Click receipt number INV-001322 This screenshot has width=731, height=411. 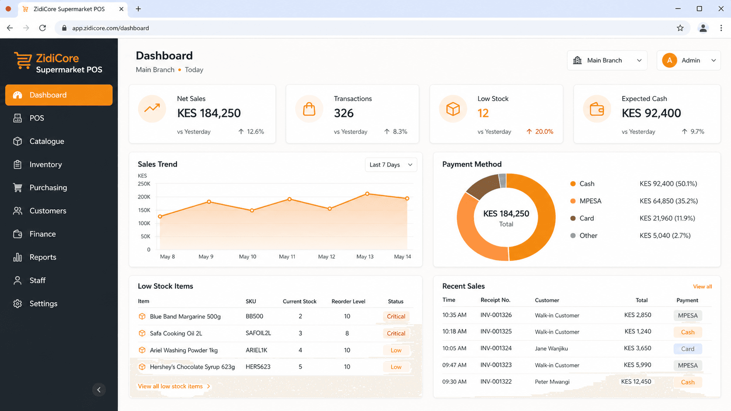coord(496,381)
